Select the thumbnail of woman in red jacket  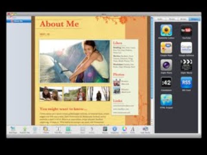pyautogui.click(x=75, y=93)
